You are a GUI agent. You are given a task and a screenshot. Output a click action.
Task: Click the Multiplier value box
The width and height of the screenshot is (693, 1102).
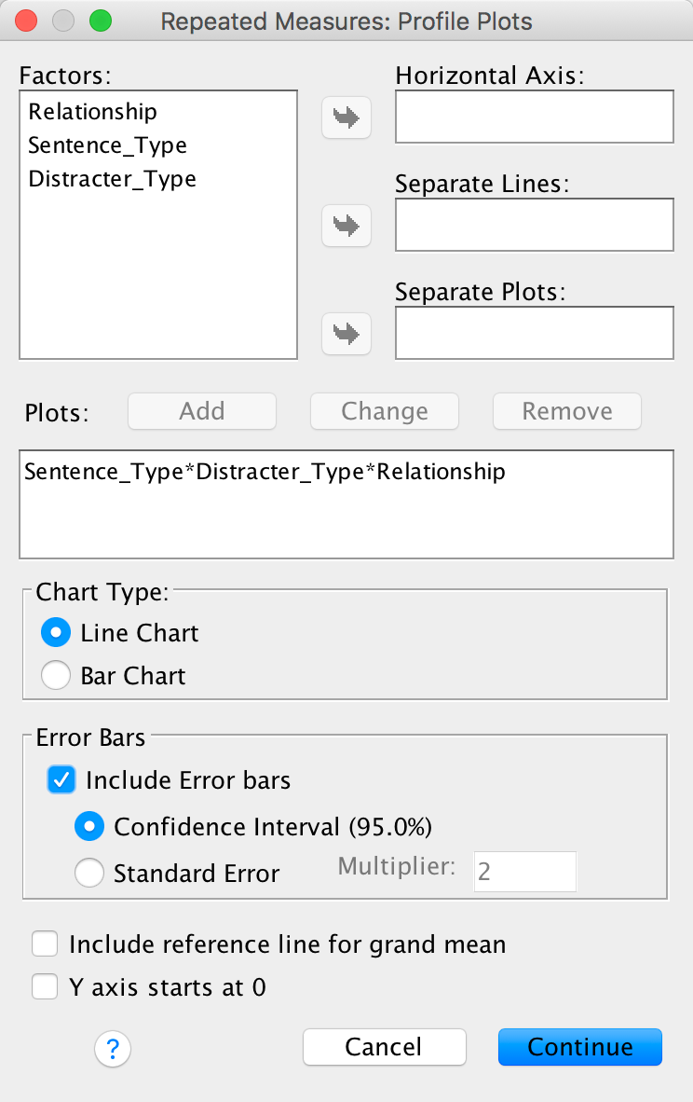(525, 872)
